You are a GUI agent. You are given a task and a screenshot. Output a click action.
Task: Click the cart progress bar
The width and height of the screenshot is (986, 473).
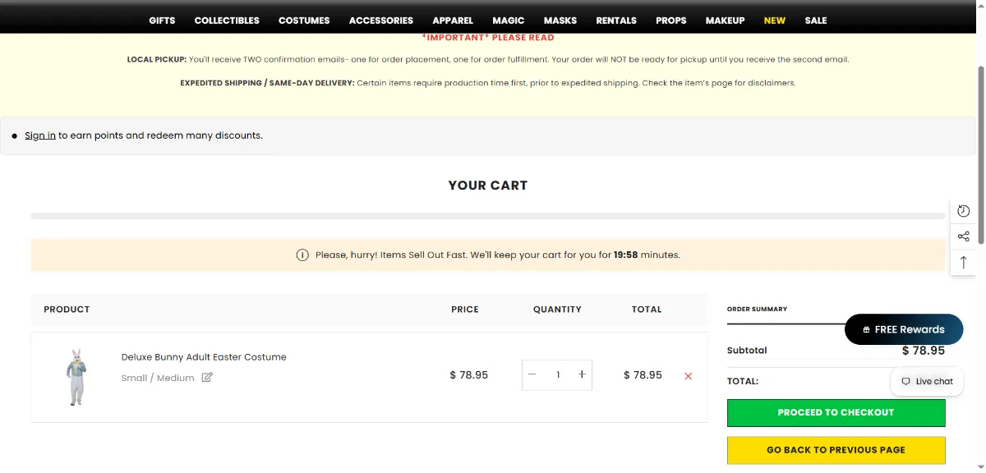click(488, 216)
